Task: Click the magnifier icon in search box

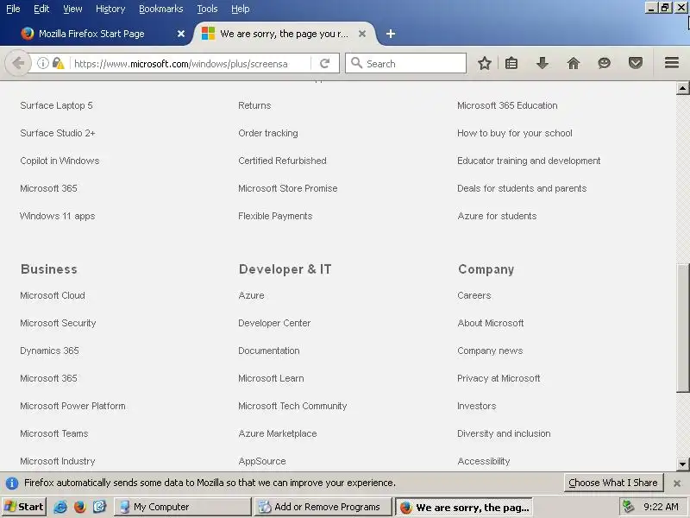Action: click(x=357, y=63)
